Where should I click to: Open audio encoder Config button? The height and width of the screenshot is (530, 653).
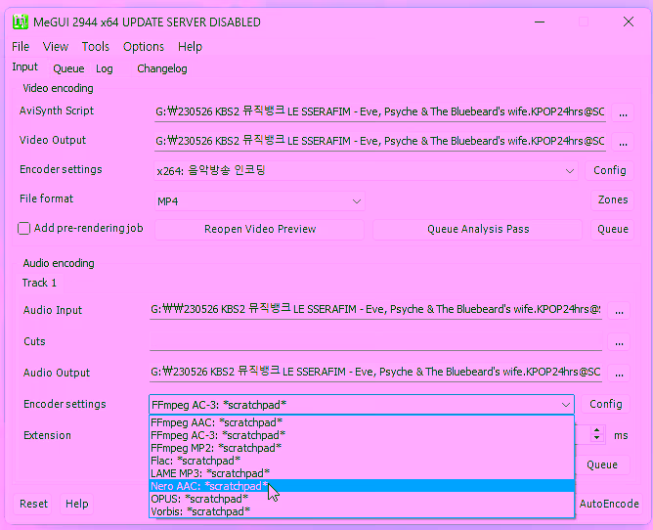pos(605,404)
